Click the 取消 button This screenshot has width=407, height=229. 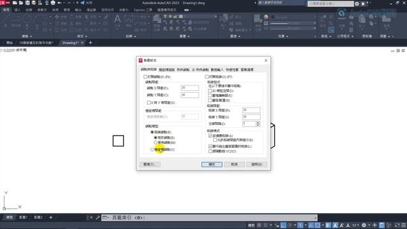tap(235, 164)
